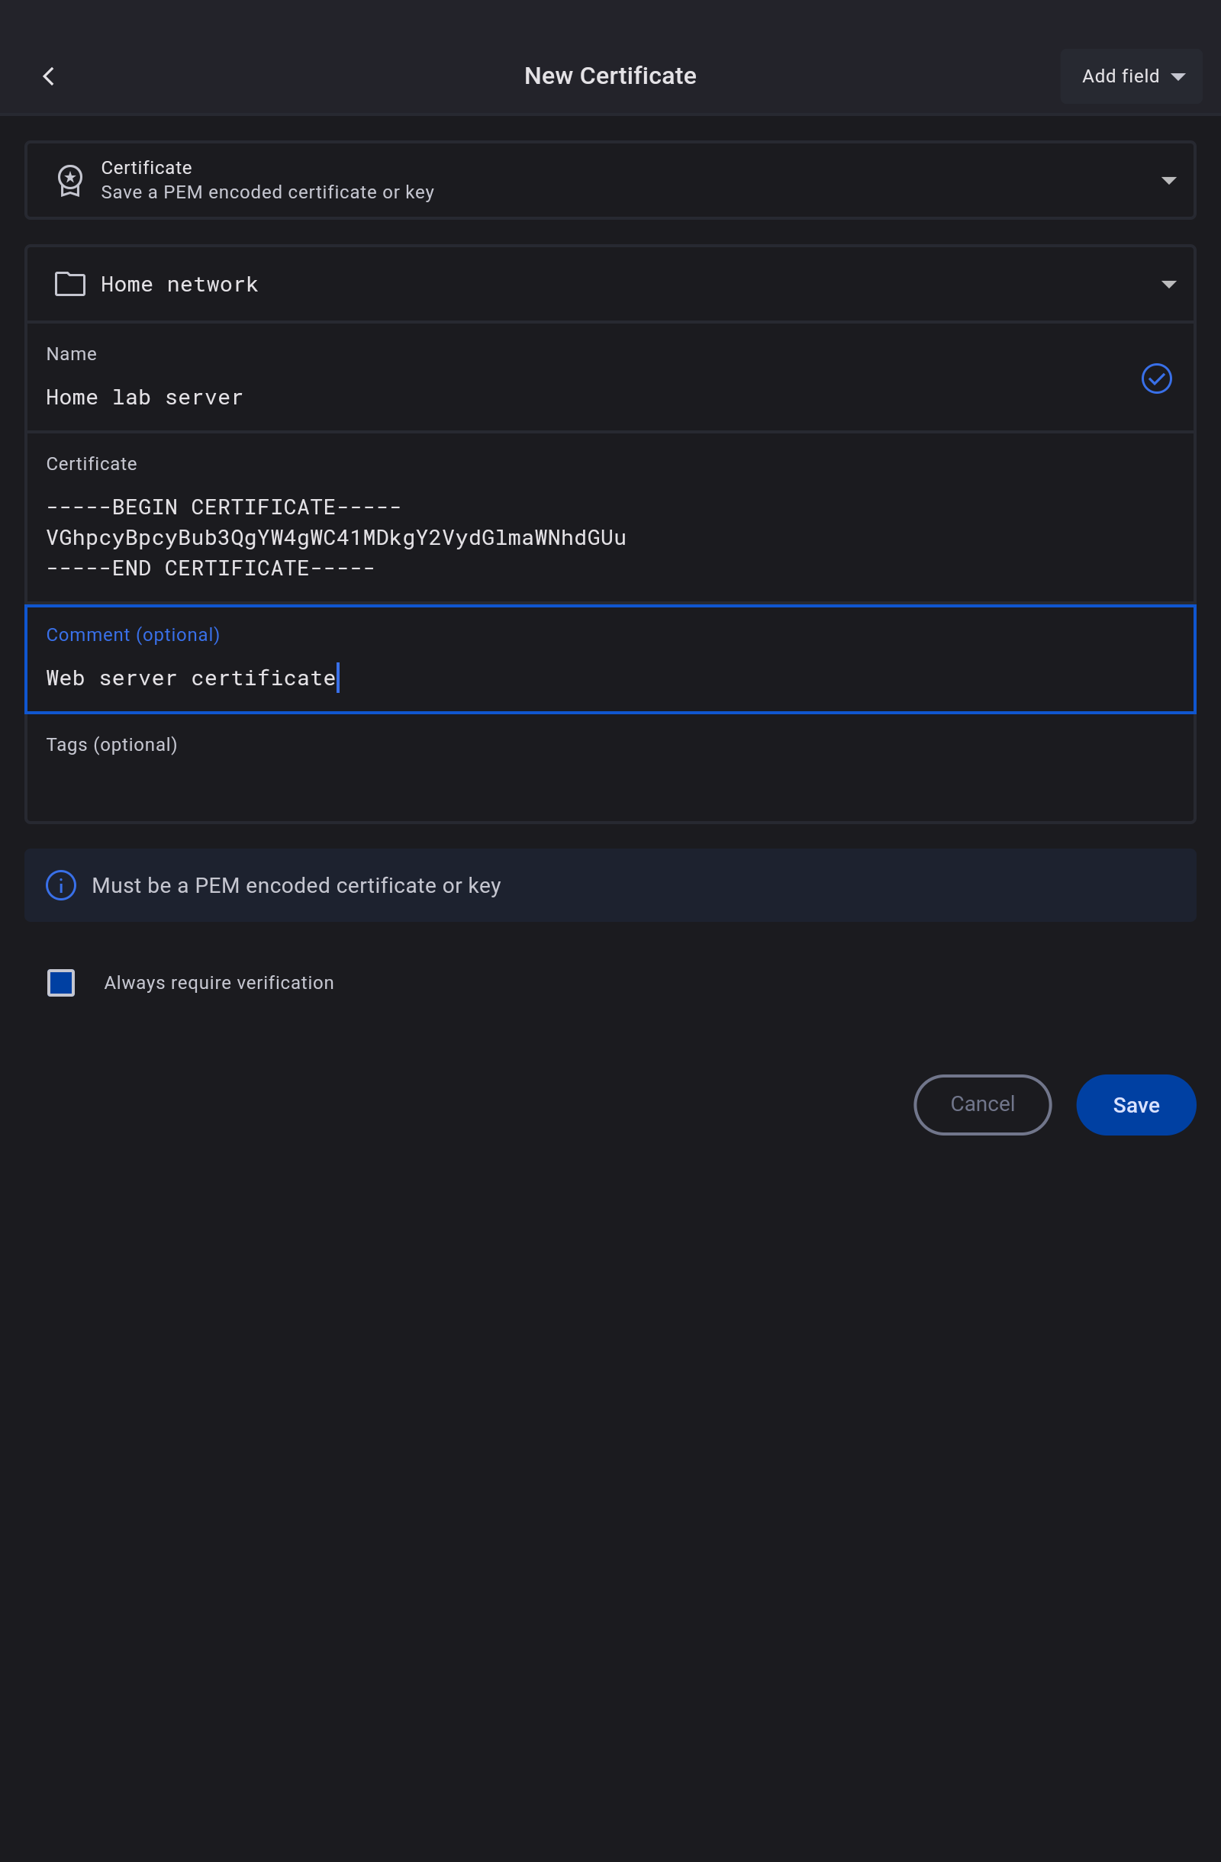Click the Home network folder icon
This screenshot has width=1221, height=1862.
click(x=69, y=284)
